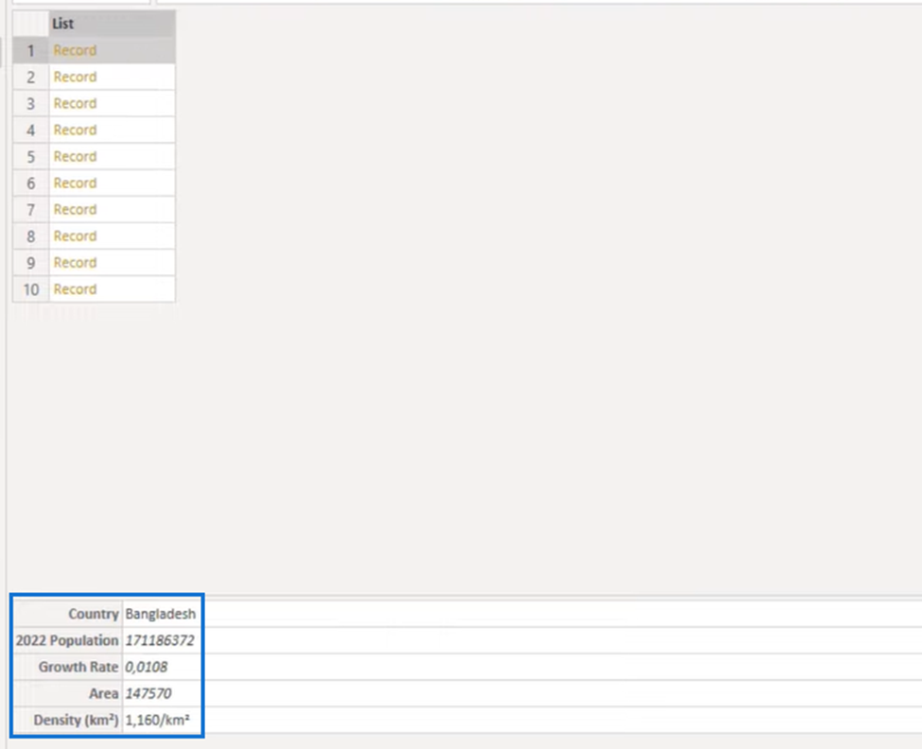Click the 171186372 population value
Screen dimensions: 922x749
[160, 640]
